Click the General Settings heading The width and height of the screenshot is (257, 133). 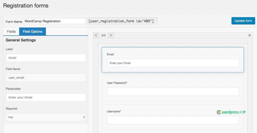coord(21,40)
